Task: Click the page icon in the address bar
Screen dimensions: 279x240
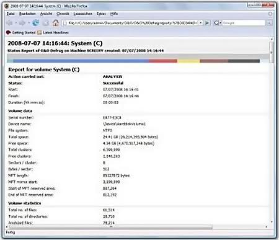Action: tap(65, 23)
